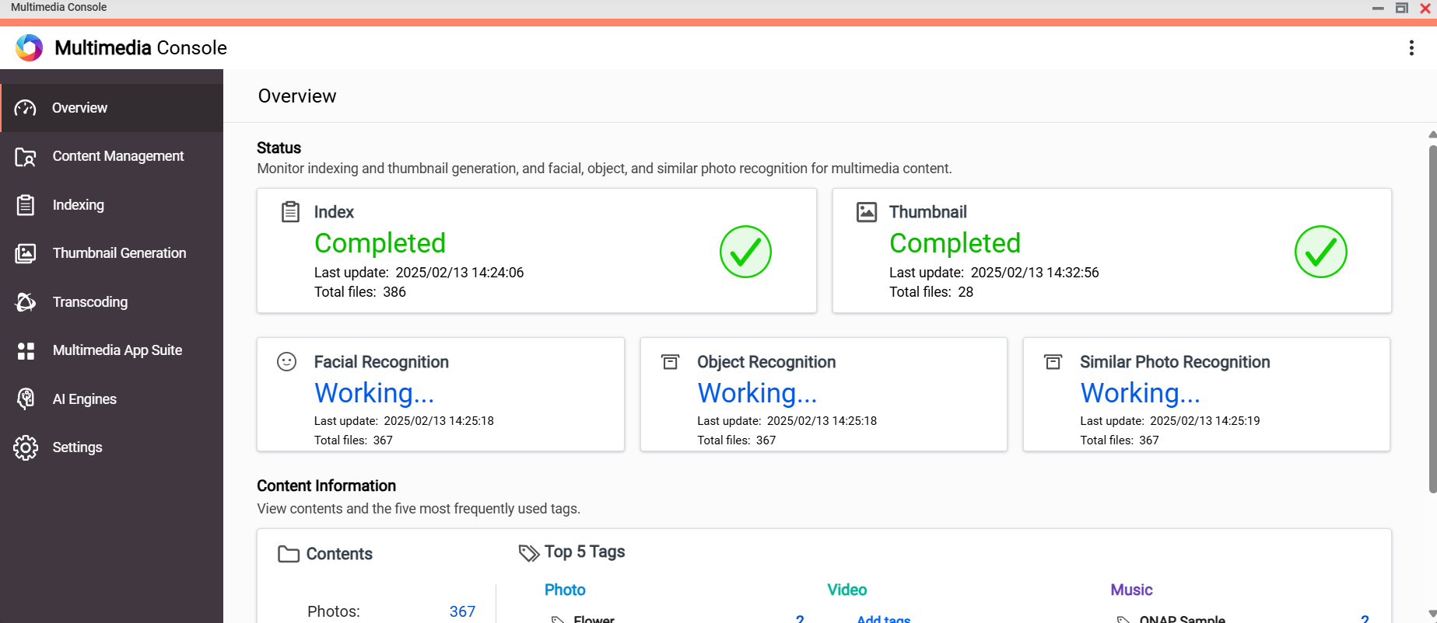Select the Music tags heading

click(1131, 590)
